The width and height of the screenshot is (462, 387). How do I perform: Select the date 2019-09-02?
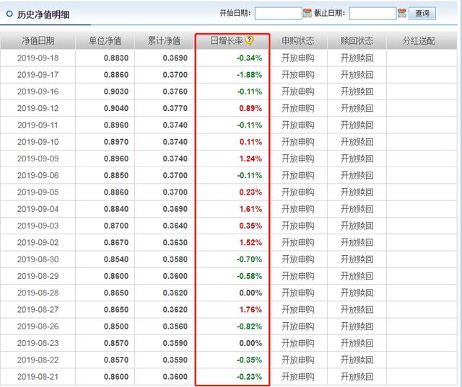click(38, 242)
